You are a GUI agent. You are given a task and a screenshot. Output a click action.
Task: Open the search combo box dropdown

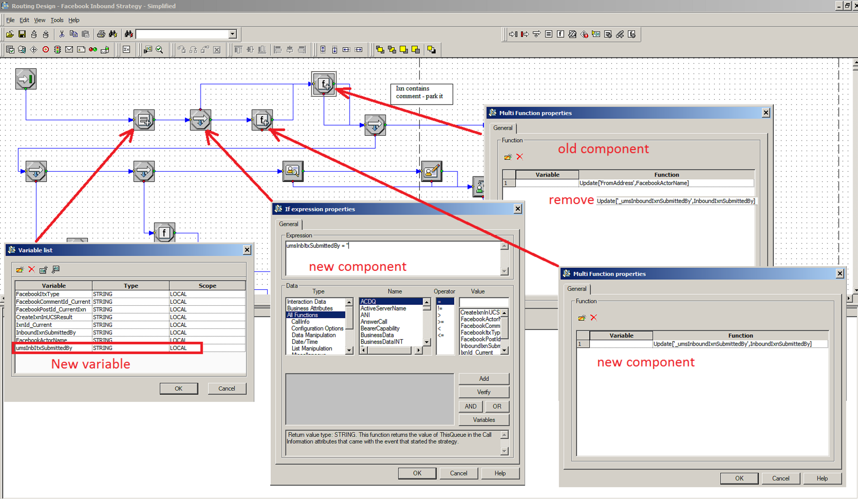tap(232, 34)
